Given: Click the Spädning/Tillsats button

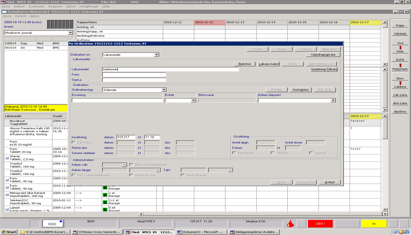Looking at the screenshot, I should 324,69.
